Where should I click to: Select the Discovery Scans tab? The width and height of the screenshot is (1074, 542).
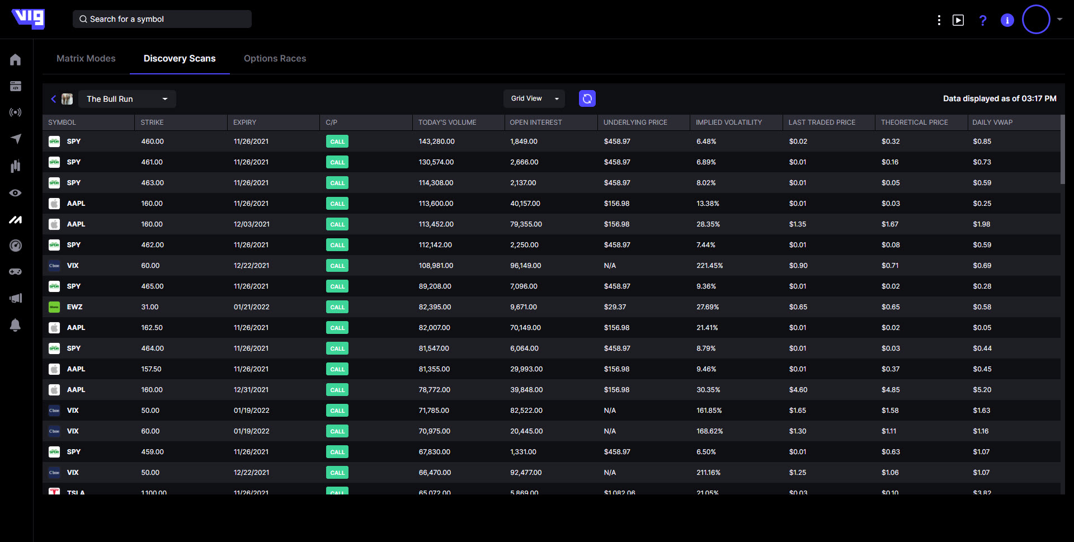click(180, 58)
